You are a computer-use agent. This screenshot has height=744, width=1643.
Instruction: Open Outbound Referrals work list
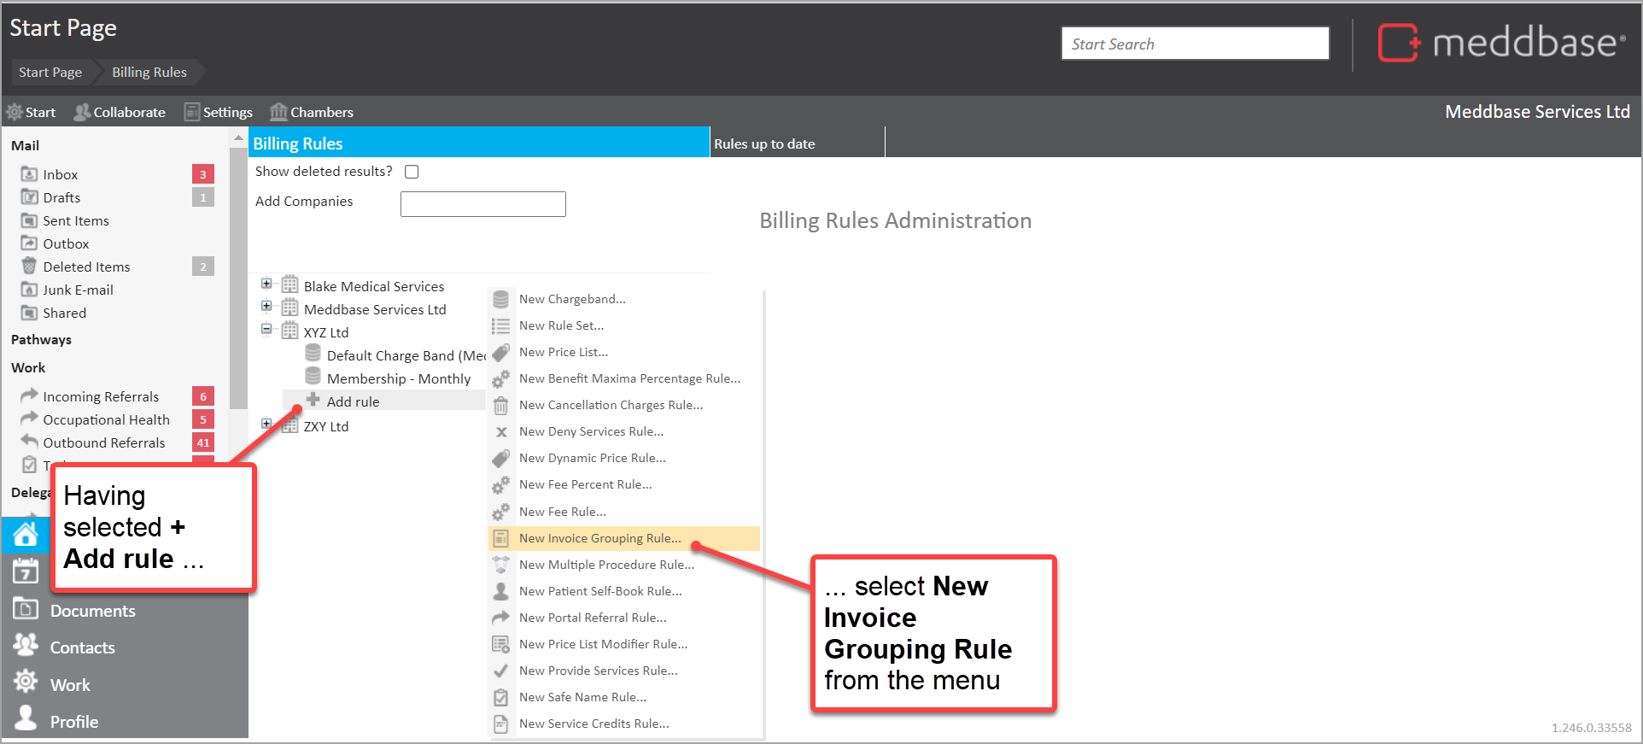pyautogui.click(x=104, y=442)
